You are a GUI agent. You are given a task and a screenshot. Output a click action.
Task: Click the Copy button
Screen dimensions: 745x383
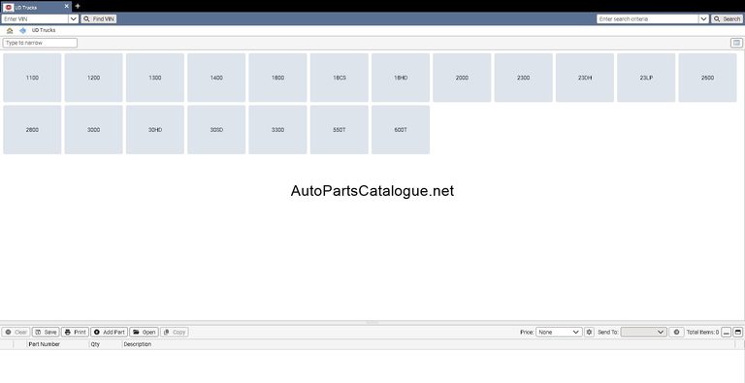pyautogui.click(x=175, y=333)
